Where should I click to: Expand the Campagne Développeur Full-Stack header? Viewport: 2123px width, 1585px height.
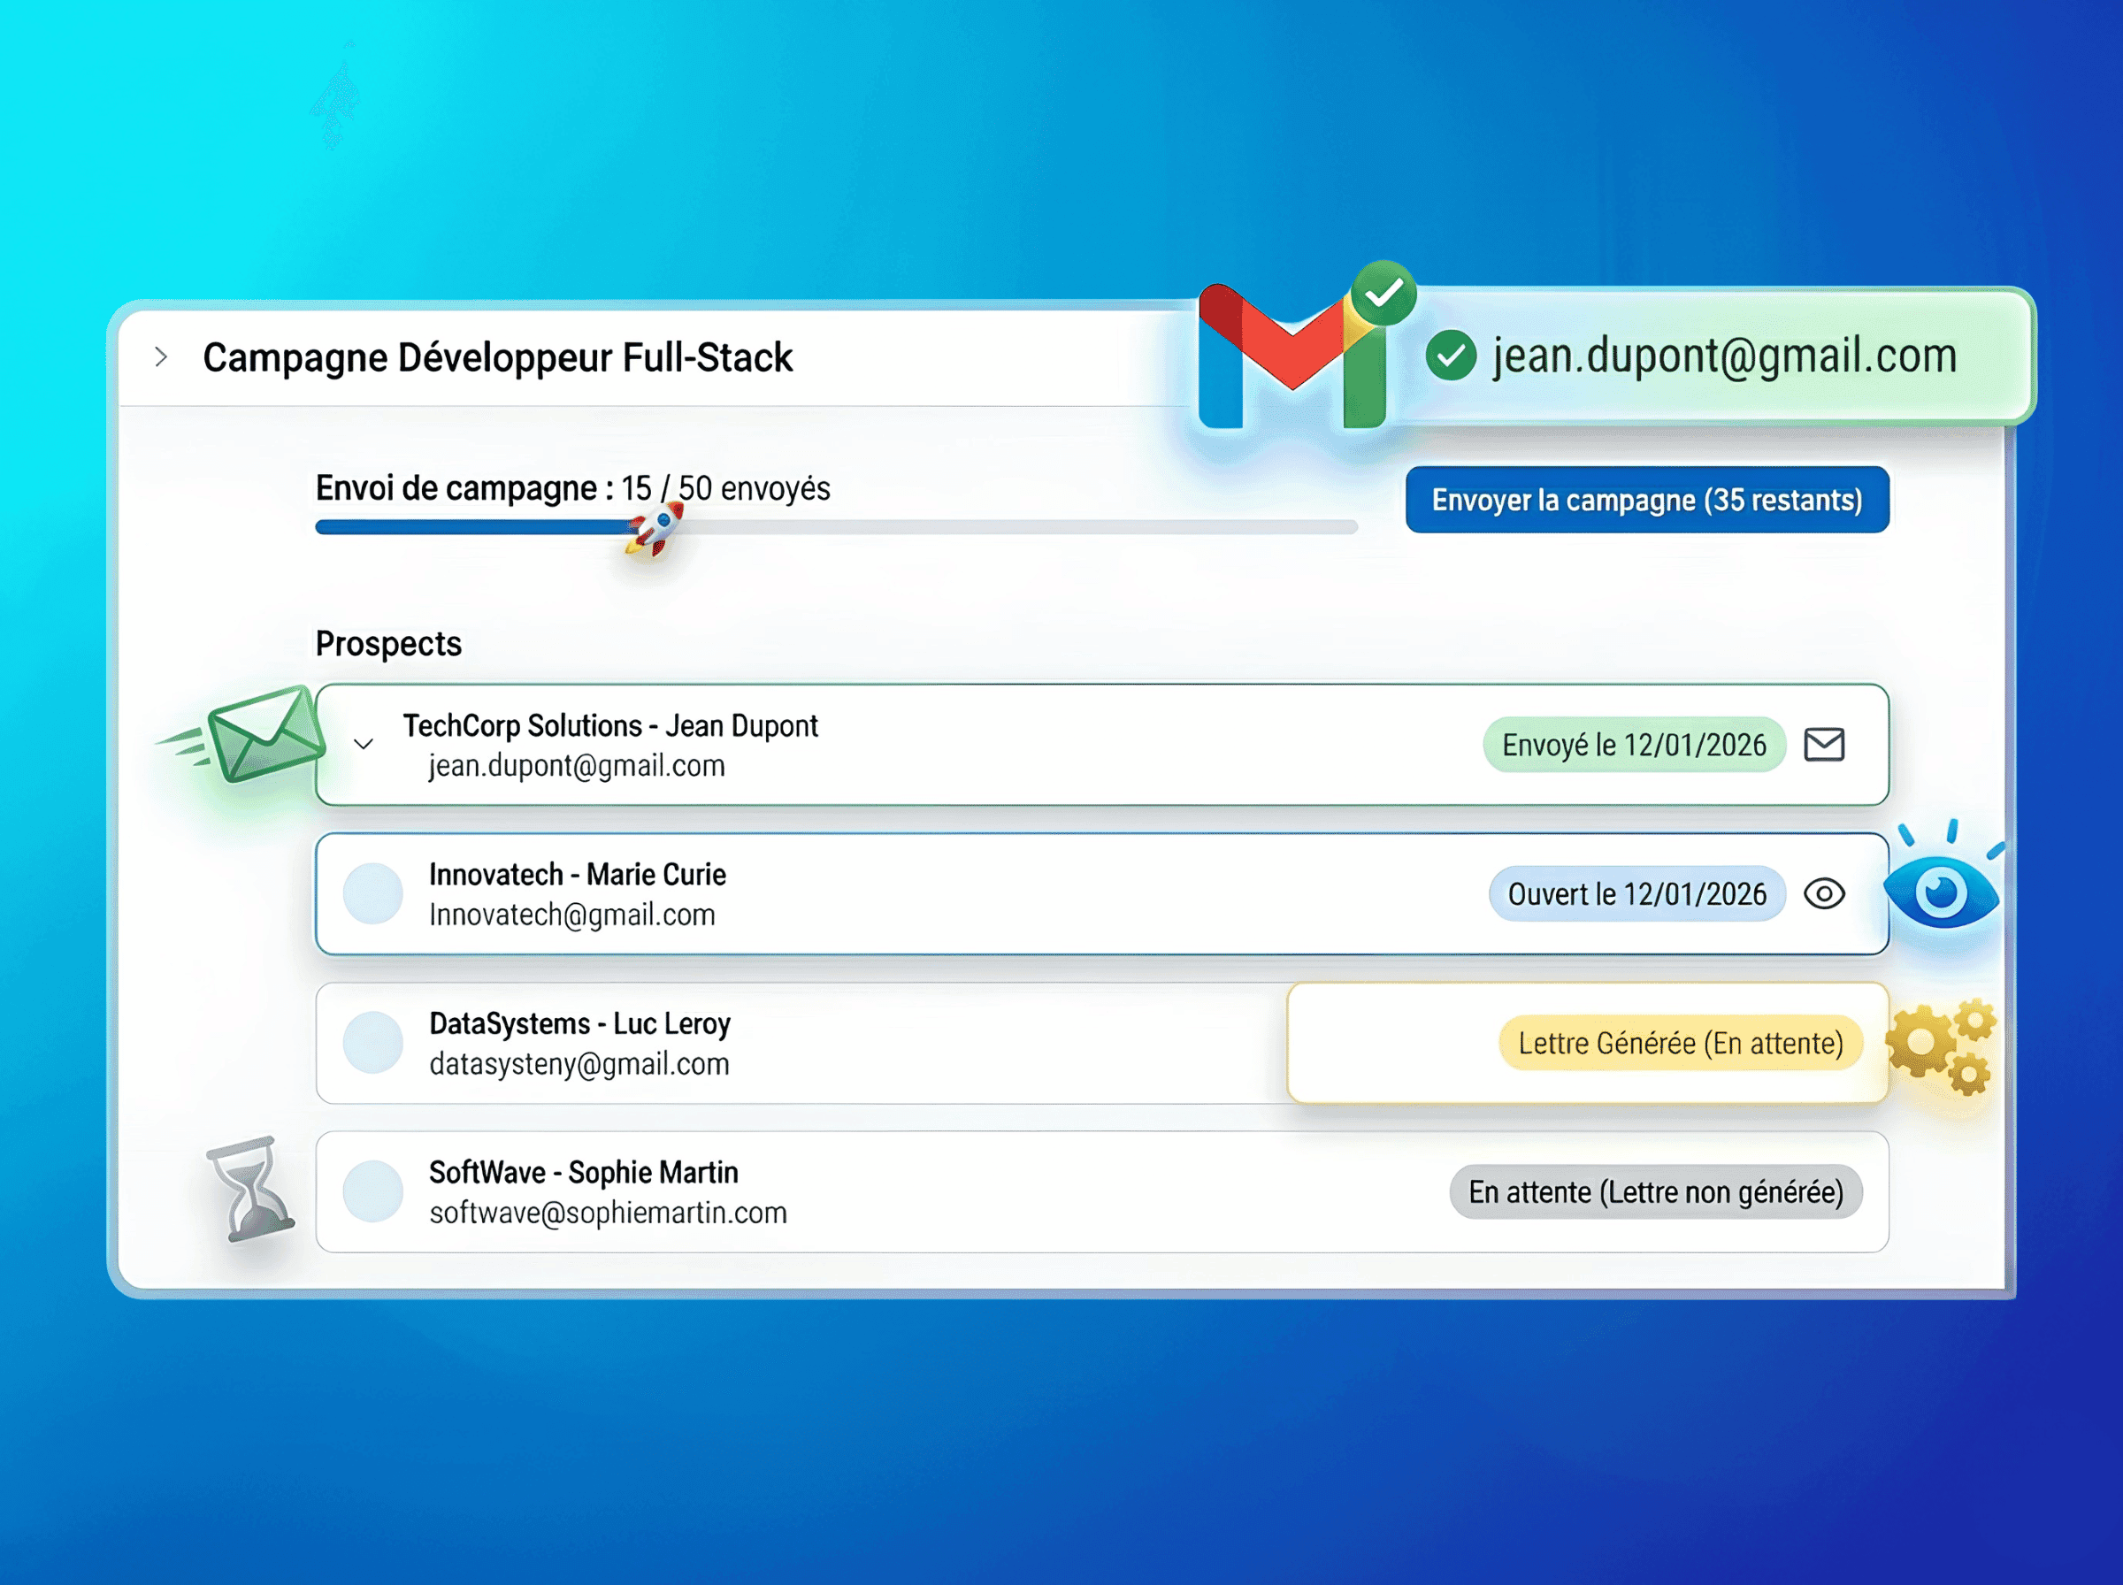pos(161,356)
